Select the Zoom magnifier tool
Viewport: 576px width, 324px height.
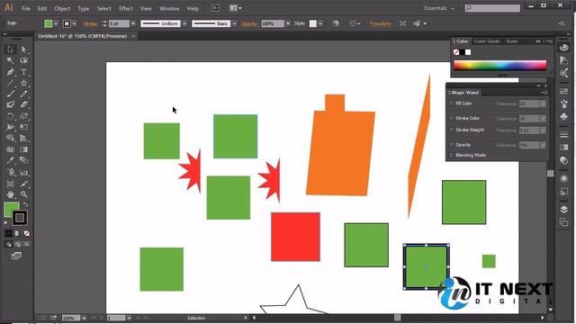click(x=24, y=194)
